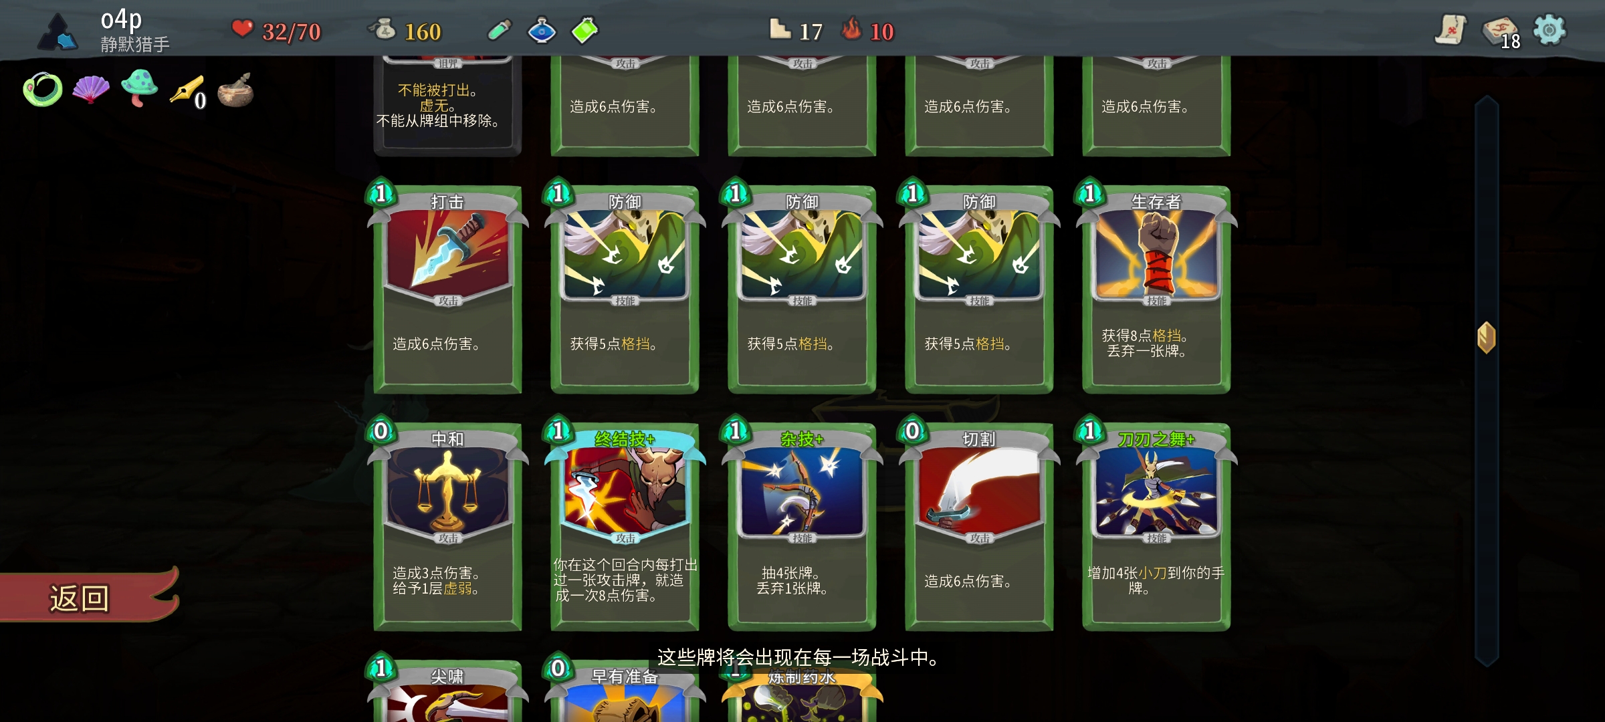Select the green square bottle potion
Image resolution: width=1605 pixels, height=722 pixels.
pyautogui.click(x=584, y=31)
